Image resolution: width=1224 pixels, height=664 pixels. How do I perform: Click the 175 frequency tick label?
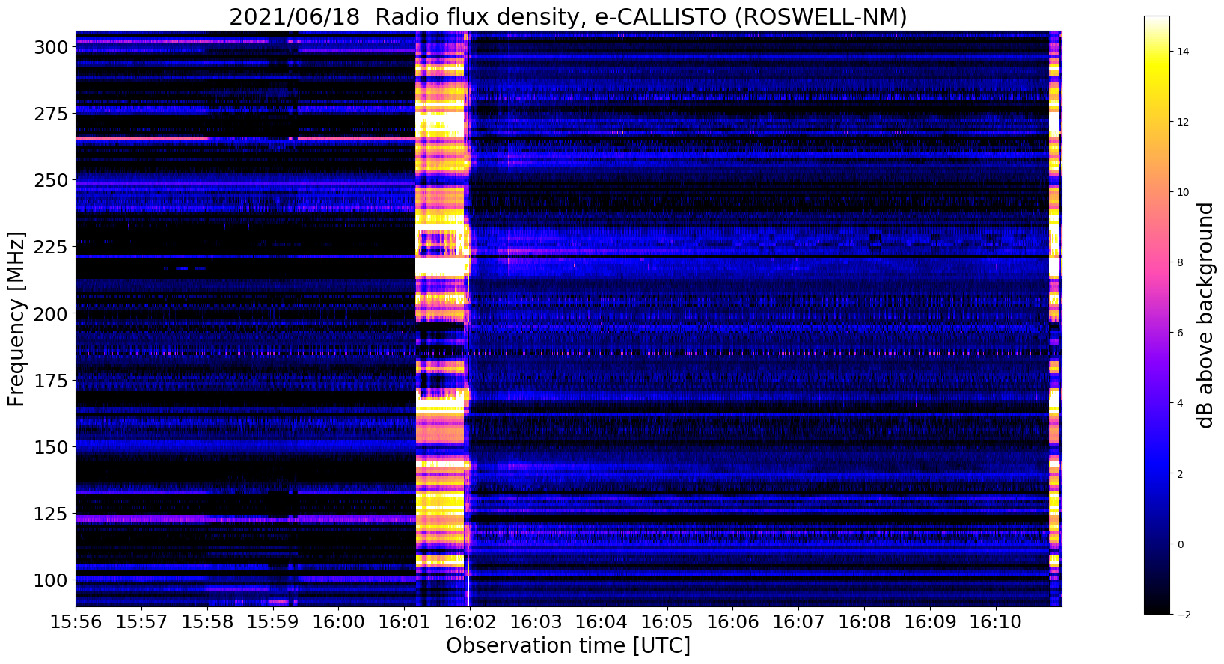pyautogui.click(x=51, y=381)
